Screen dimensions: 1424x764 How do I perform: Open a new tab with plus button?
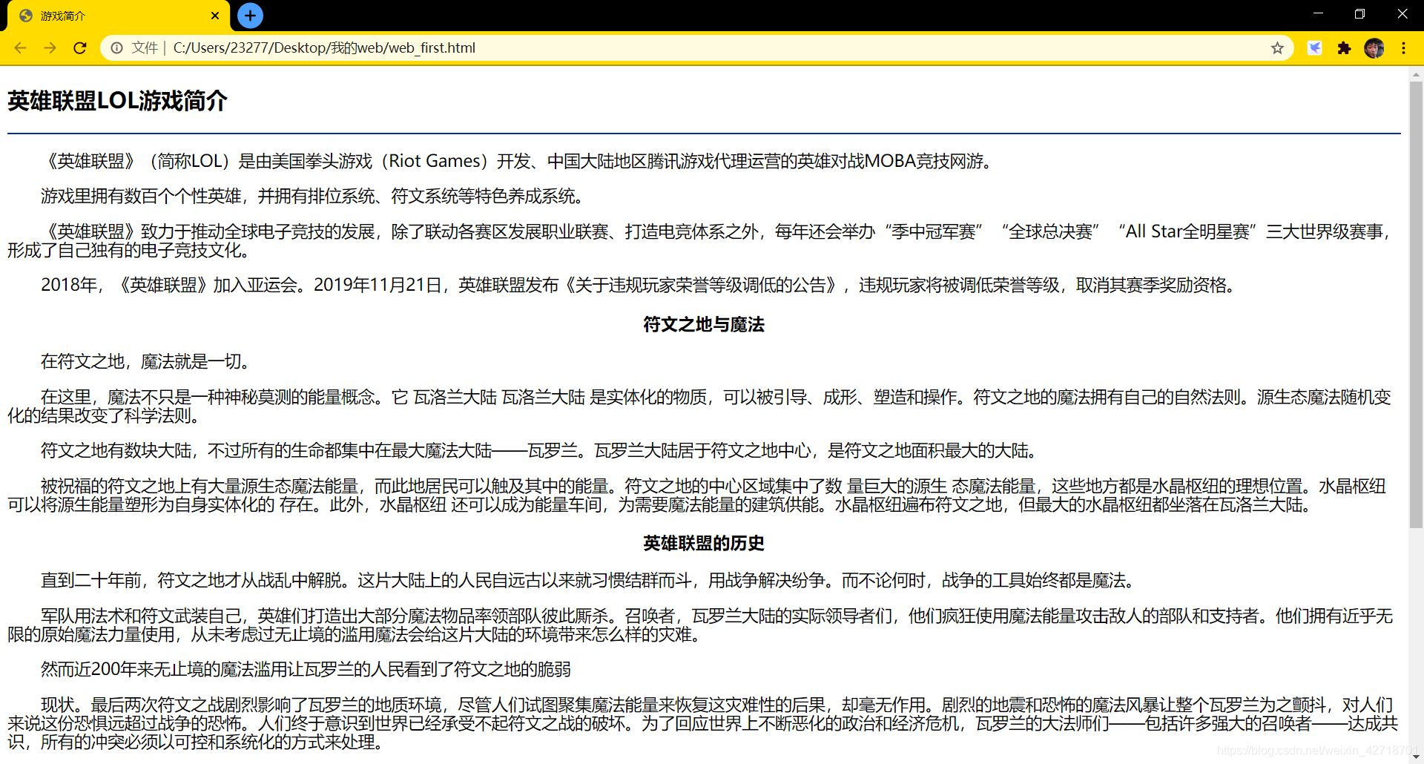pyautogui.click(x=250, y=16)
